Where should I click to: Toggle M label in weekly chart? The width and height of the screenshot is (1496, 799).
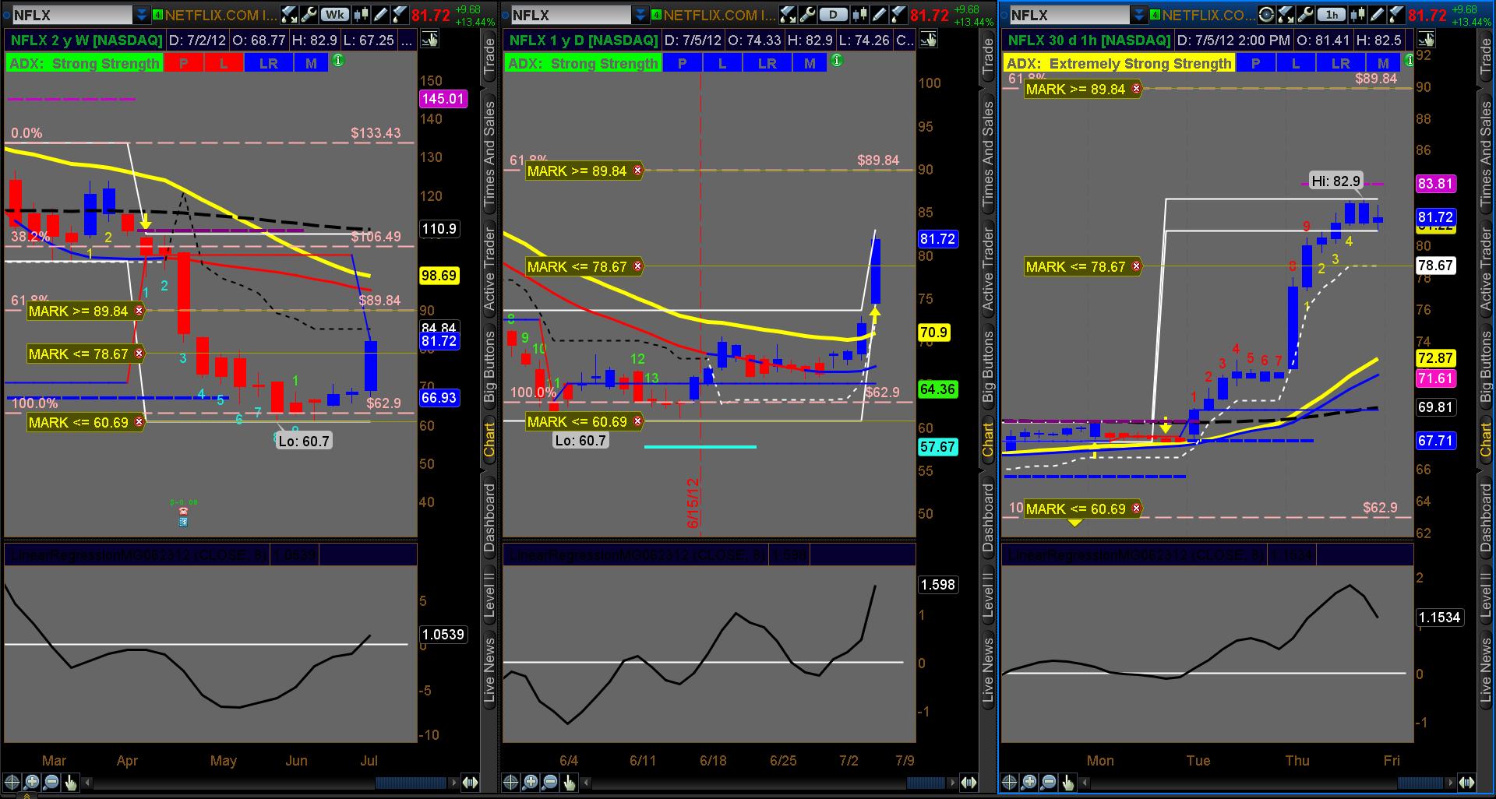[x=312, y=63]
